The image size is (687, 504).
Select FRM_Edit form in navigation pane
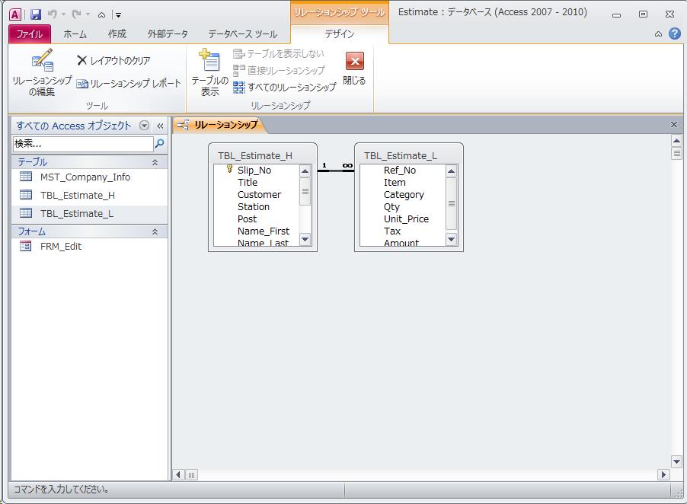(89, 247)
